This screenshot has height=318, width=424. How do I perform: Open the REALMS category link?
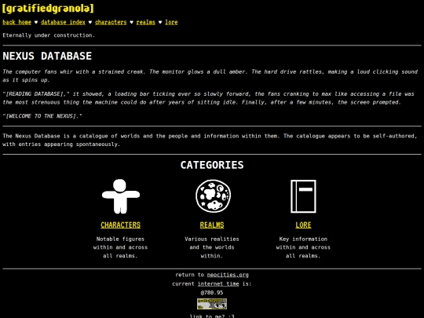tap(212, 225)
